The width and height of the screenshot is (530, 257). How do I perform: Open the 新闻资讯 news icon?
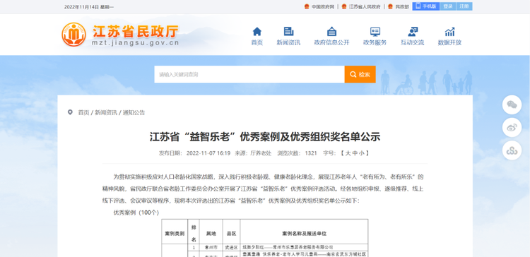[288, 32]
